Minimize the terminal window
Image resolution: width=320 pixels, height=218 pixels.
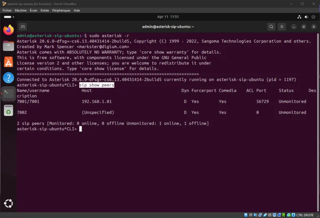pos(294,27)
